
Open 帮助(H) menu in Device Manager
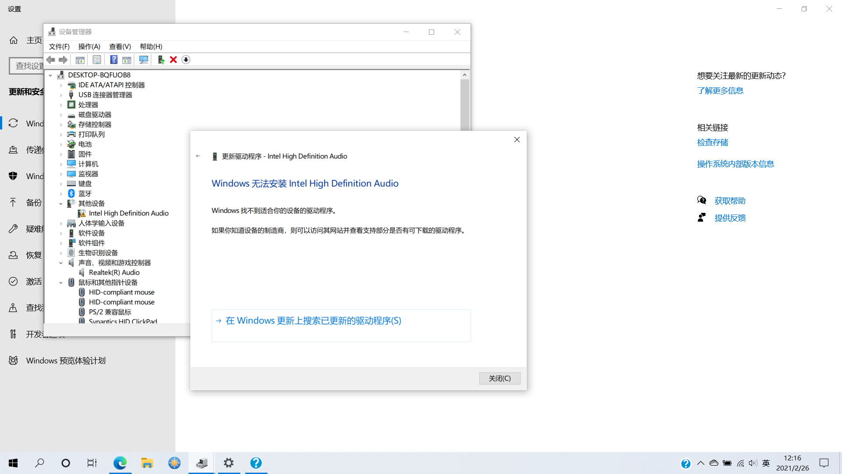tap(151, 47)
